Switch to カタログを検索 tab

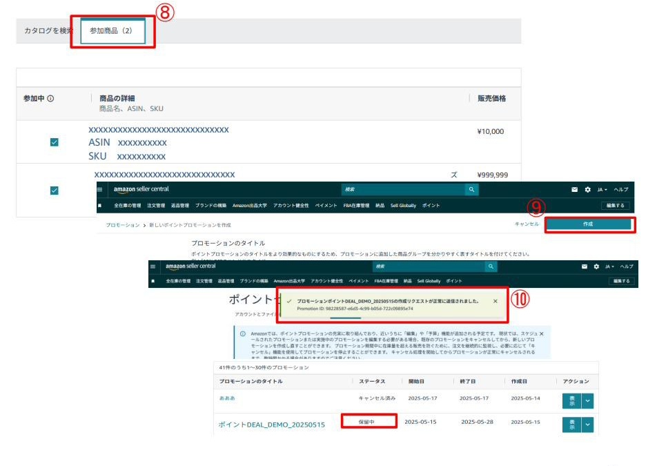(x=48, y=30)
